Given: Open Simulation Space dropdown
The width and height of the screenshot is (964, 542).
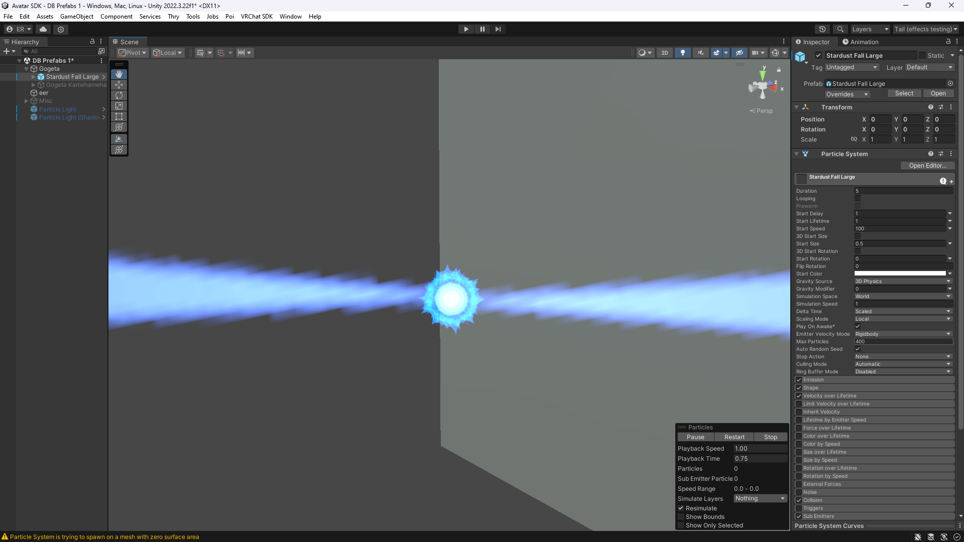Looking at the screenshot, I should point(903,297).
